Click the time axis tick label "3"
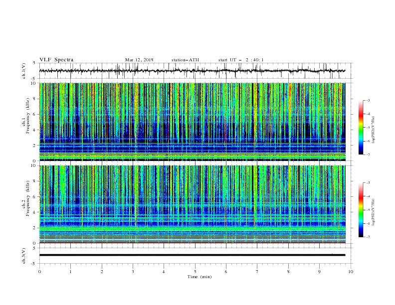 pyautogui.click(x=133, y=272)
